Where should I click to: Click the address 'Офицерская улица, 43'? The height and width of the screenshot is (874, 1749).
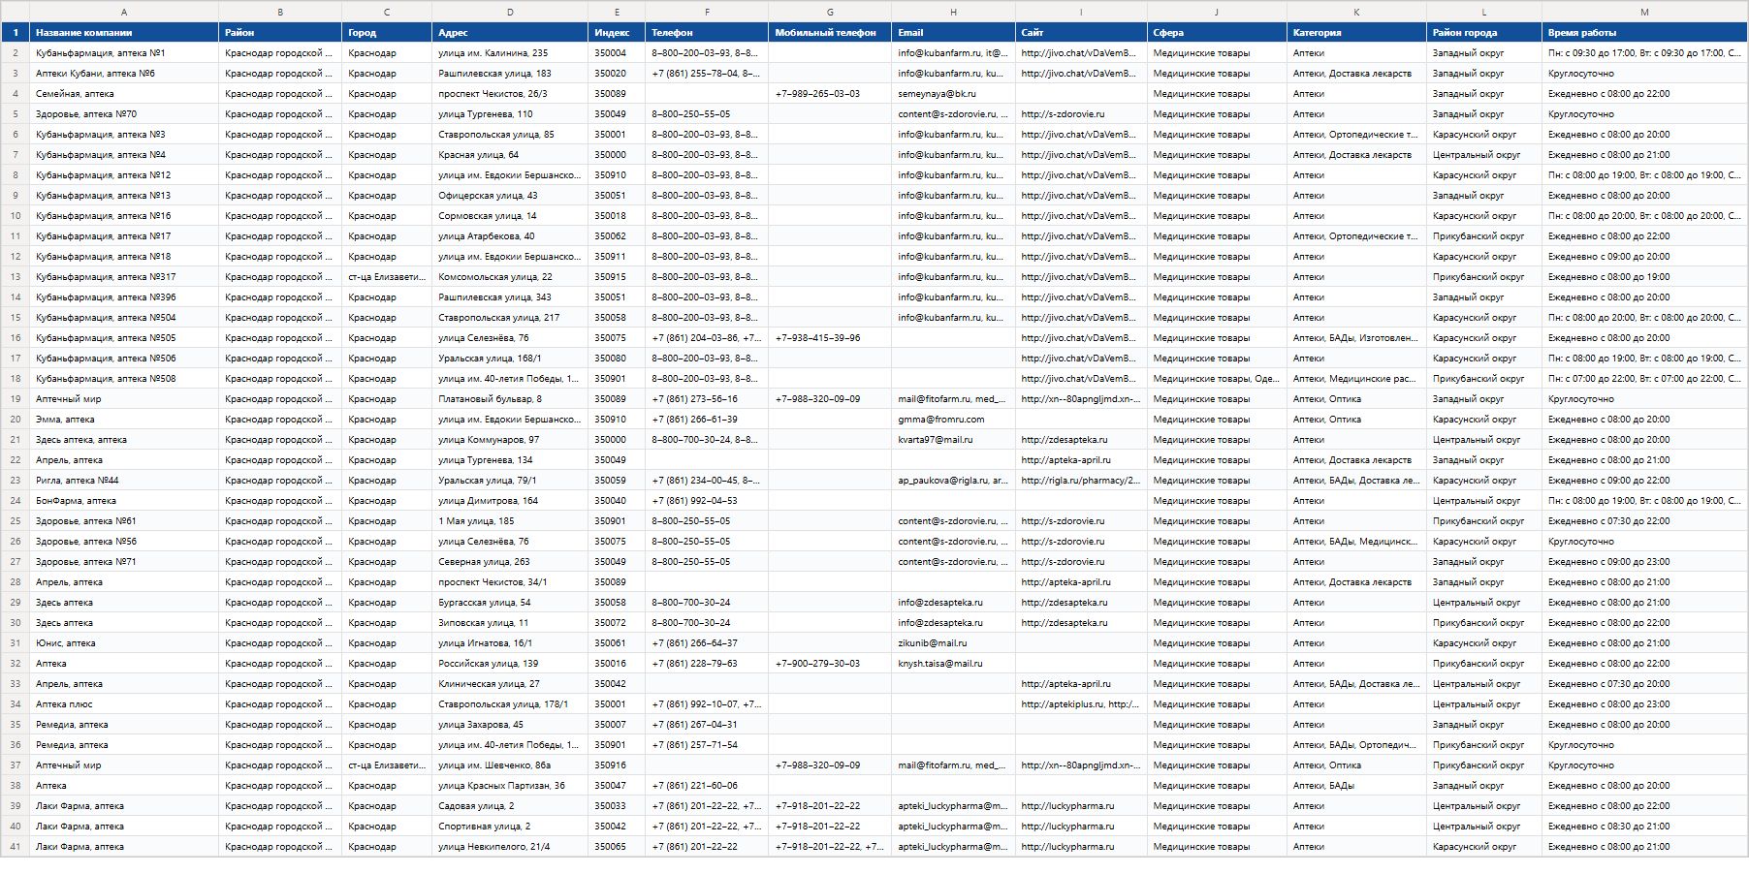[510, 196]
